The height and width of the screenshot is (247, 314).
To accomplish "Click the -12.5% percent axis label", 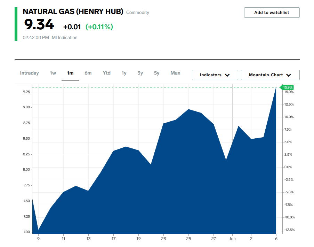I will [290, 230].
